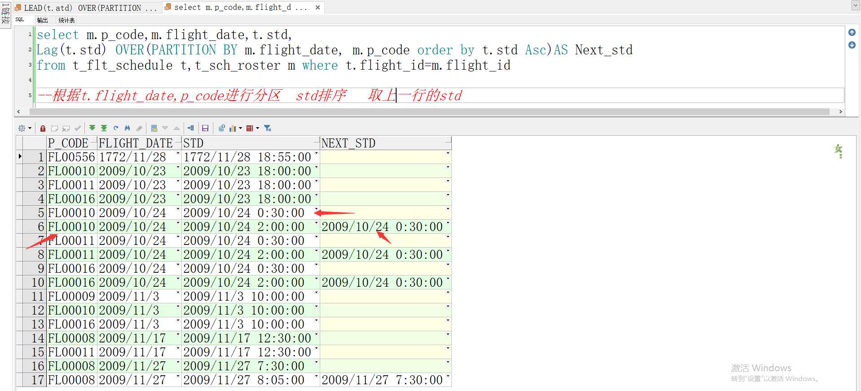Fetch next page with single green arrow
Screen dimensions: 861x391
pyautogui.click(x=92, y=128)
